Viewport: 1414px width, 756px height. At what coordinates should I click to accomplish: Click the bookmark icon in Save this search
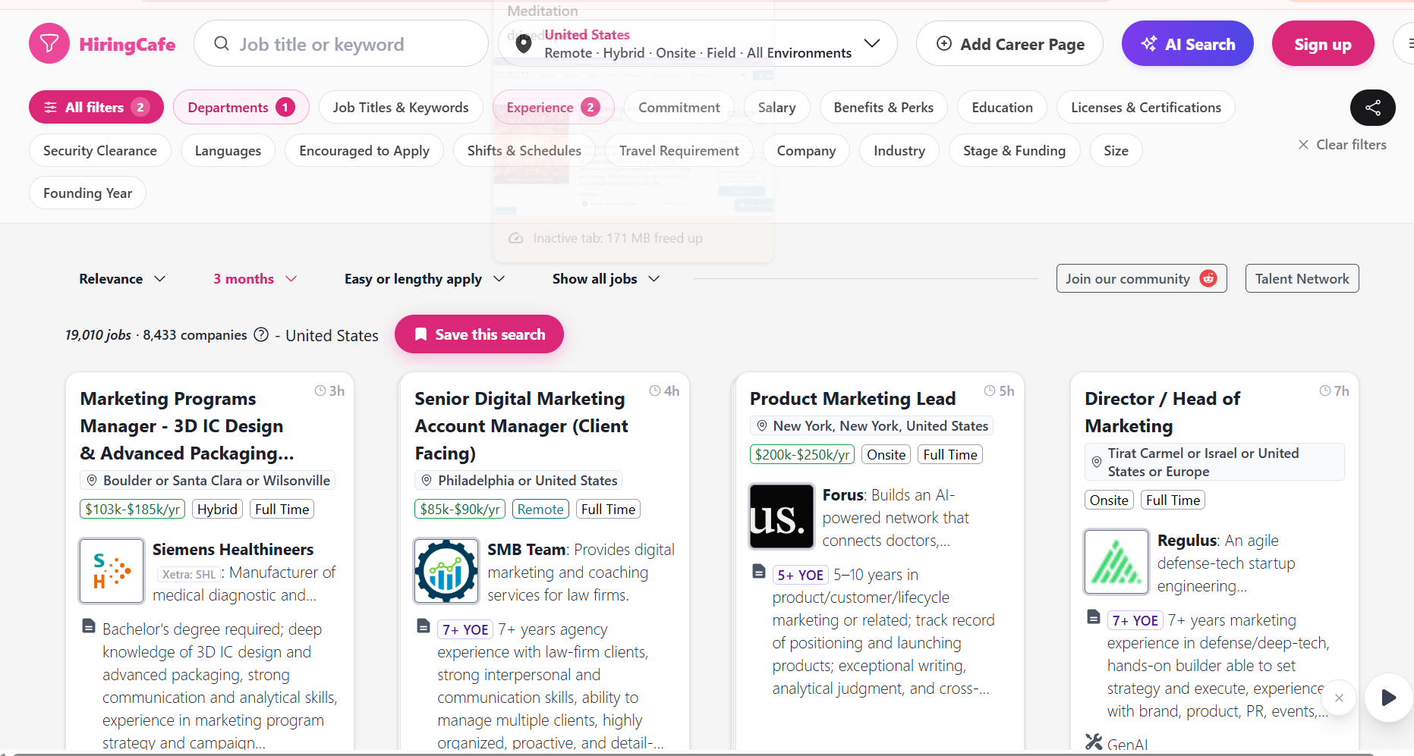point(420,334)
